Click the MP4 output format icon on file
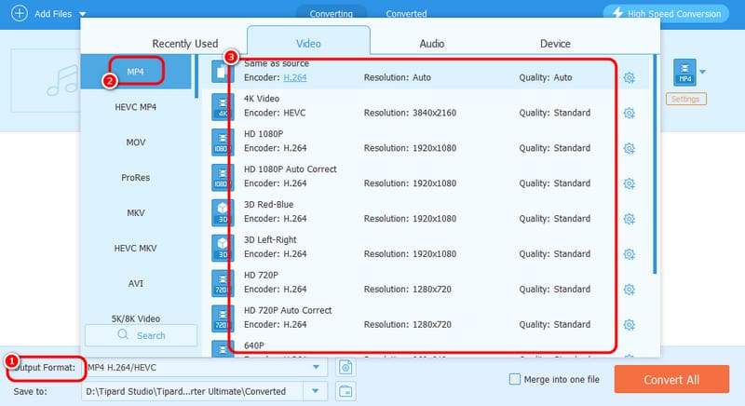This screenshot has width=745, height=406. tap(684, 73)
